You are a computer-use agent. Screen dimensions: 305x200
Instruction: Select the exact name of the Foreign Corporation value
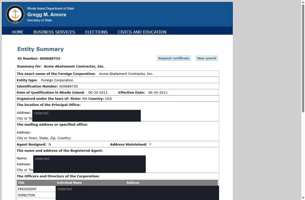point(126,74)
